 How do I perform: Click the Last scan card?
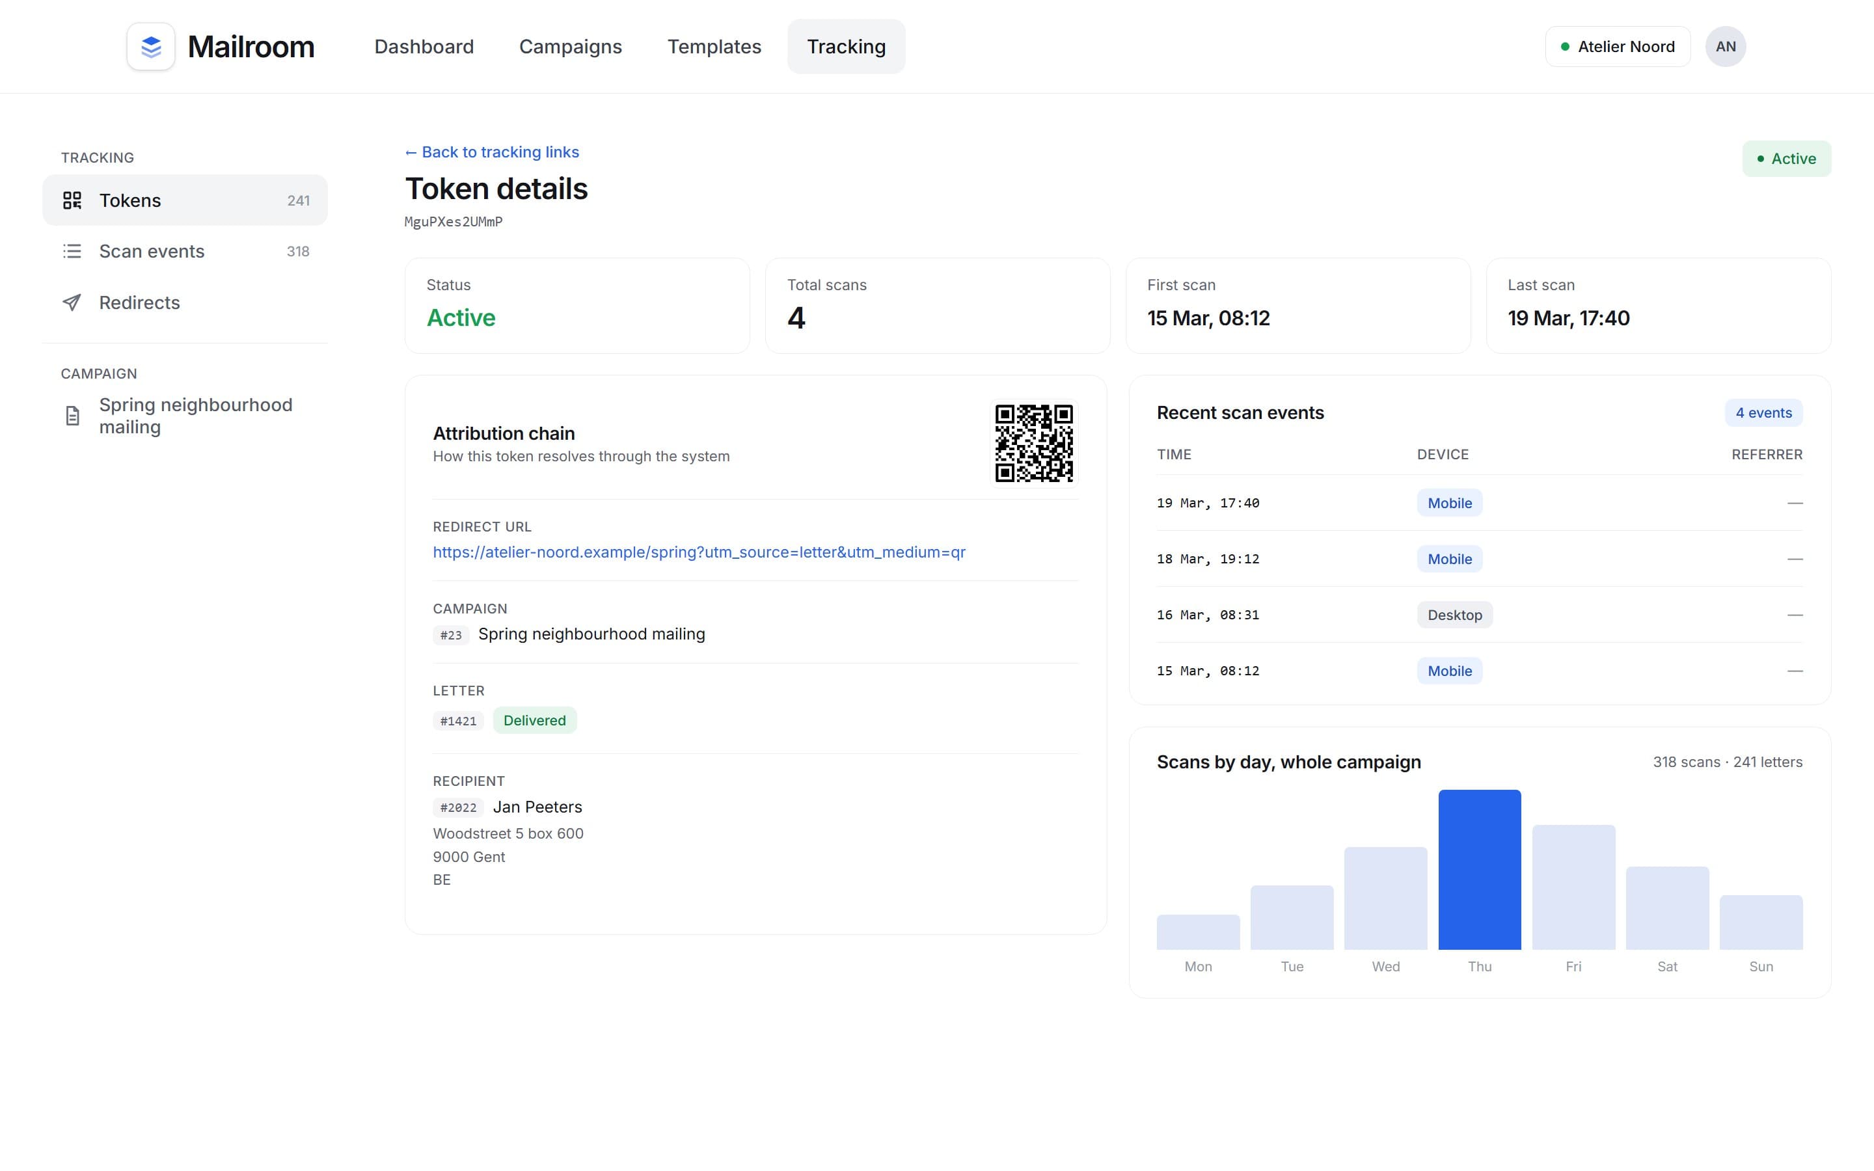(x=1658, y=306)
